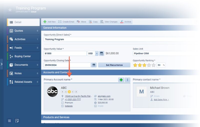
Task: Click the edit form layout icon
Action: [x=17, y=121]
